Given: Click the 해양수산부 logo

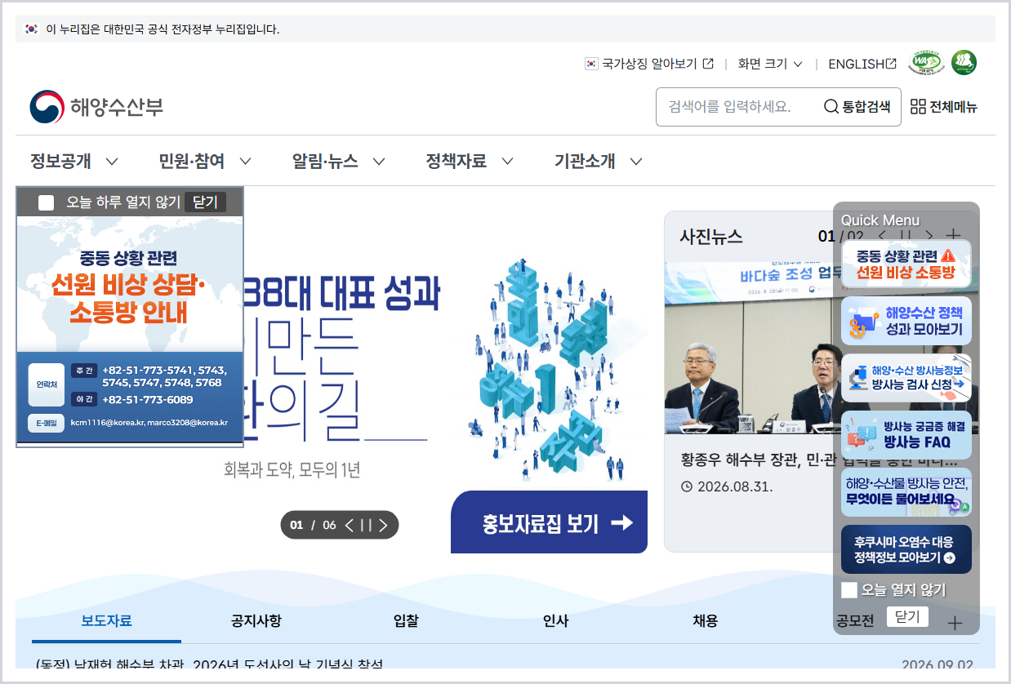Looking at the screenshot, I should click(96, 107).
